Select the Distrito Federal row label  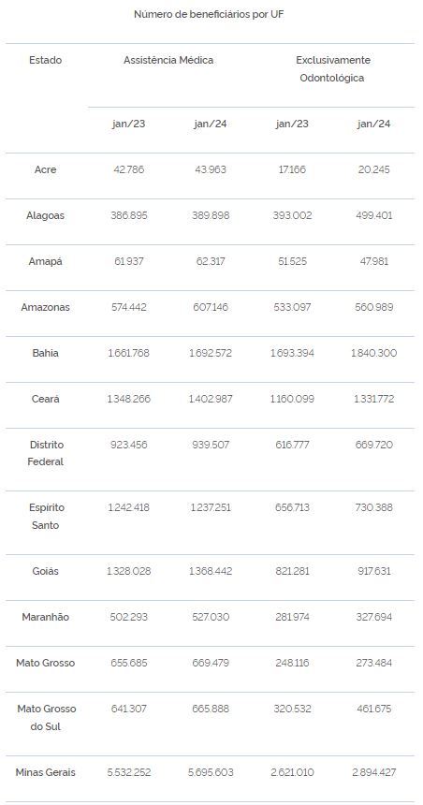45,453
